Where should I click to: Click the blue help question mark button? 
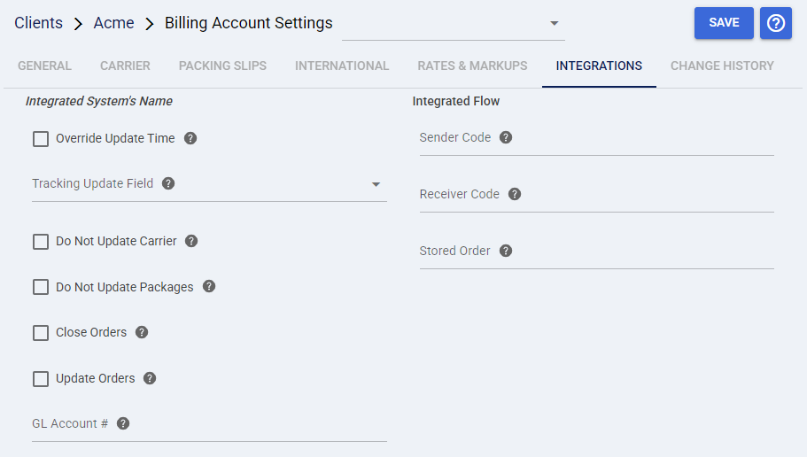click(776, 23)
